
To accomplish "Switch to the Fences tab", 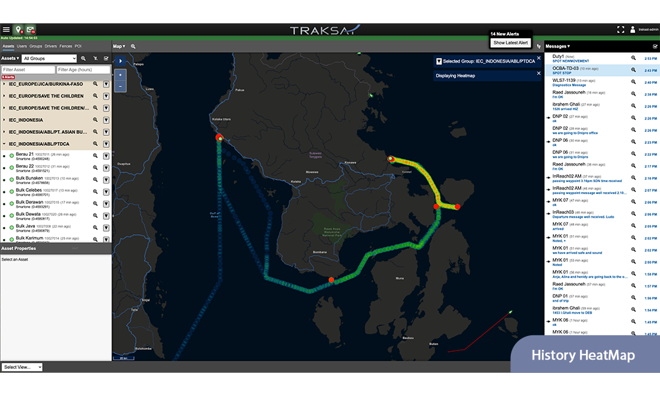I will 65,46.
